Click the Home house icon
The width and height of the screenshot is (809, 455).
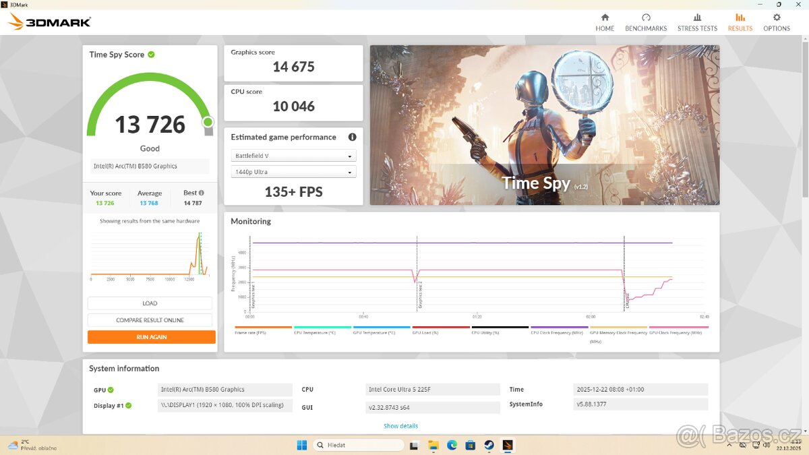pos(605,18)
